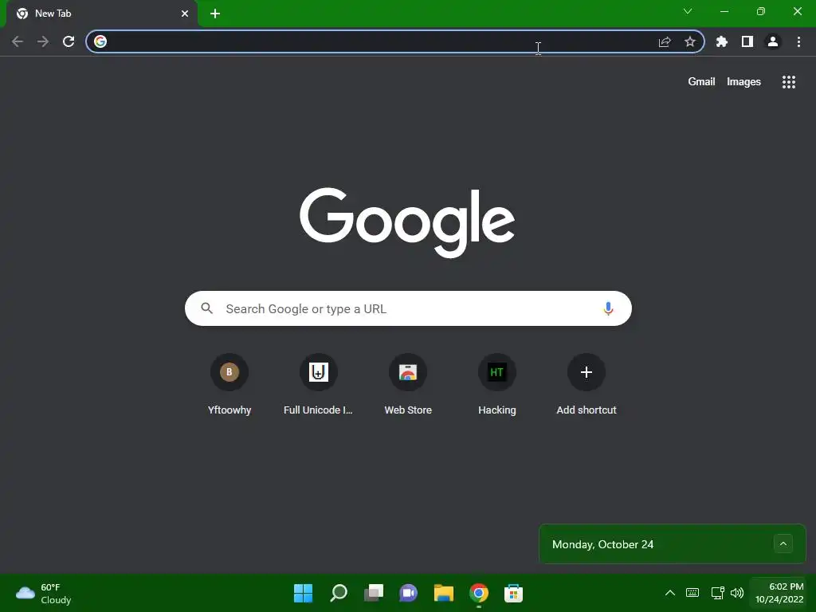Viewport: 816px width, 612px height.
Task: Go forward to the next page
Action: point(43,41)
